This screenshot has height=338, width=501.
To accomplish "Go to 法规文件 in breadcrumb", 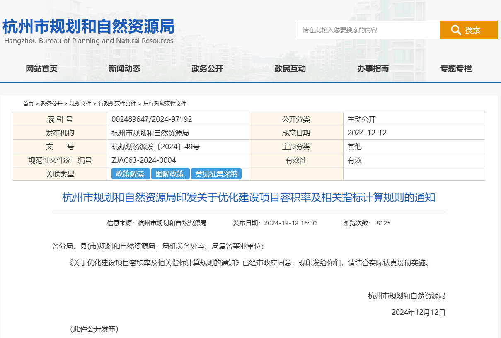I will 80,104.
